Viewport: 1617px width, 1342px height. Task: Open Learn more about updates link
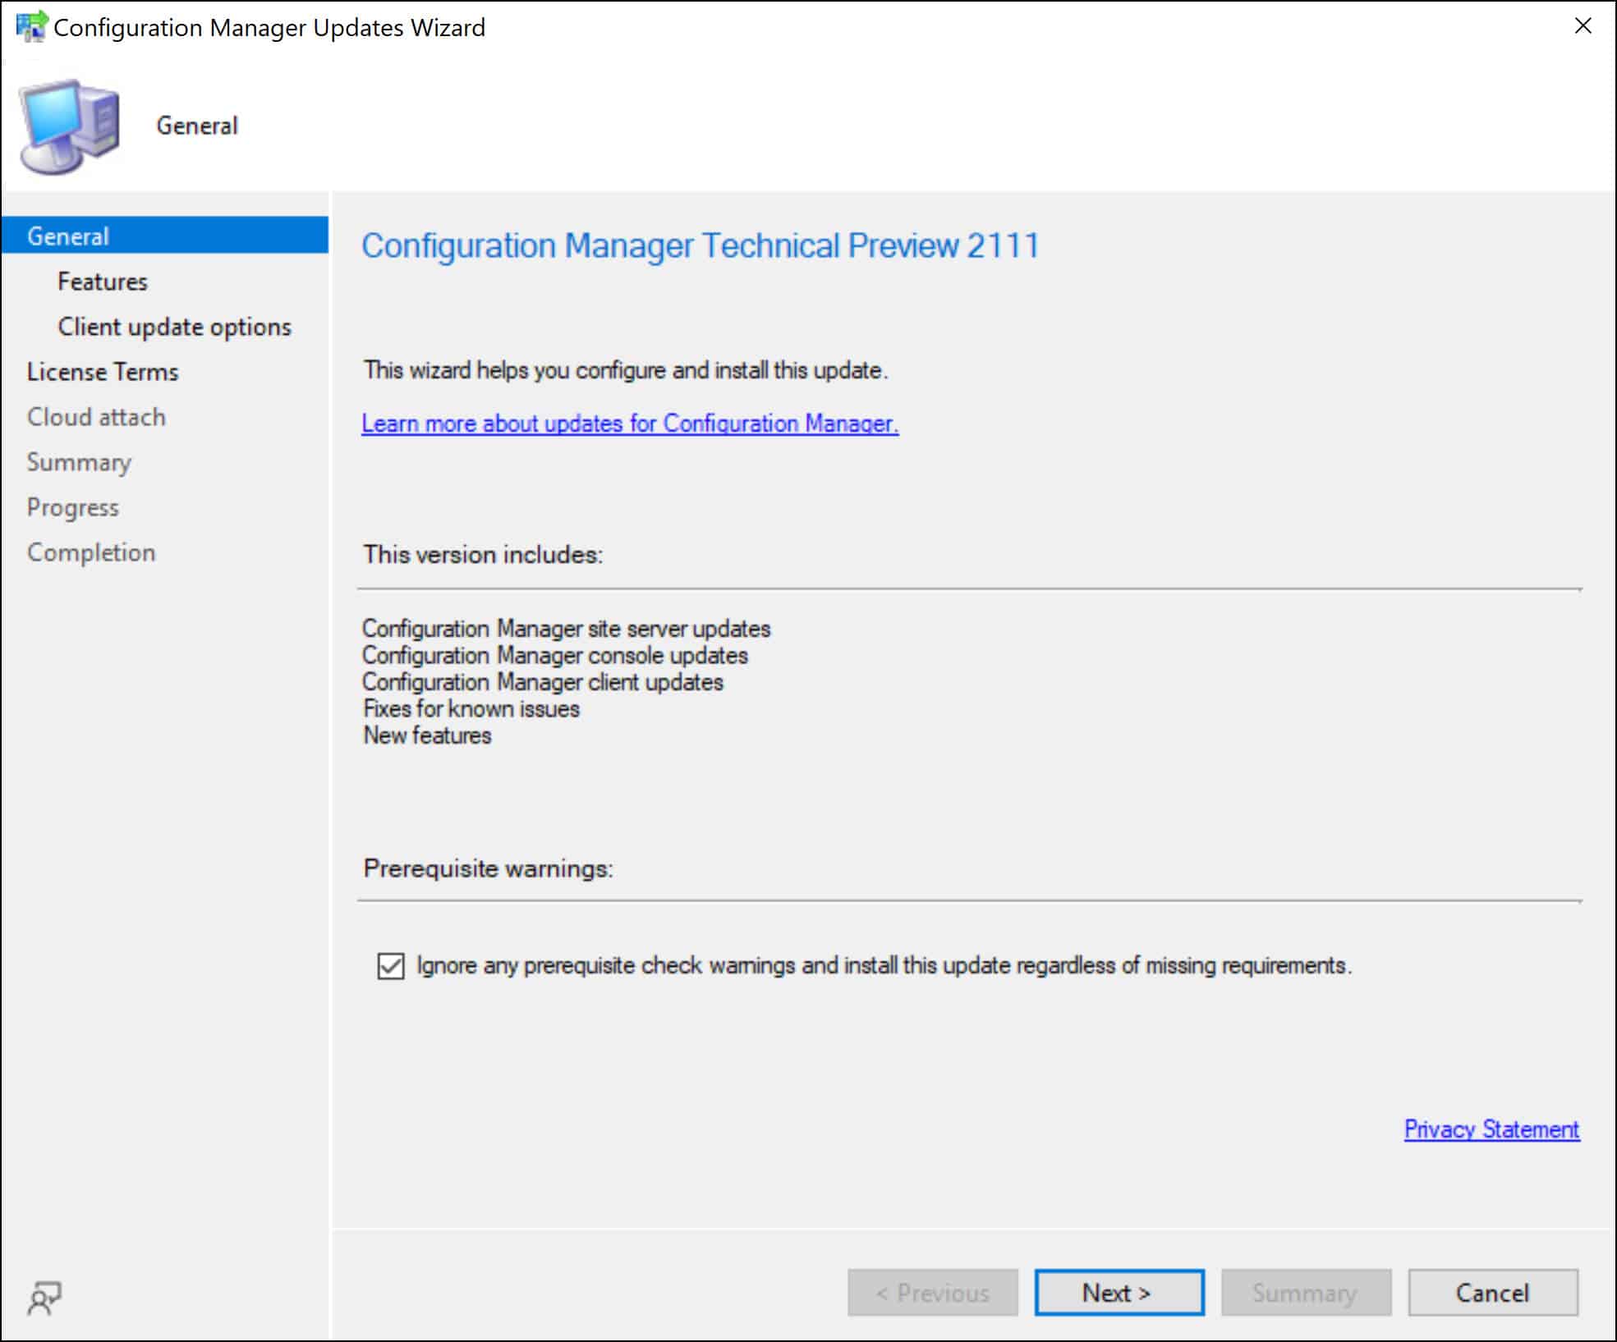pyautogui.click(x=630, y=424)
